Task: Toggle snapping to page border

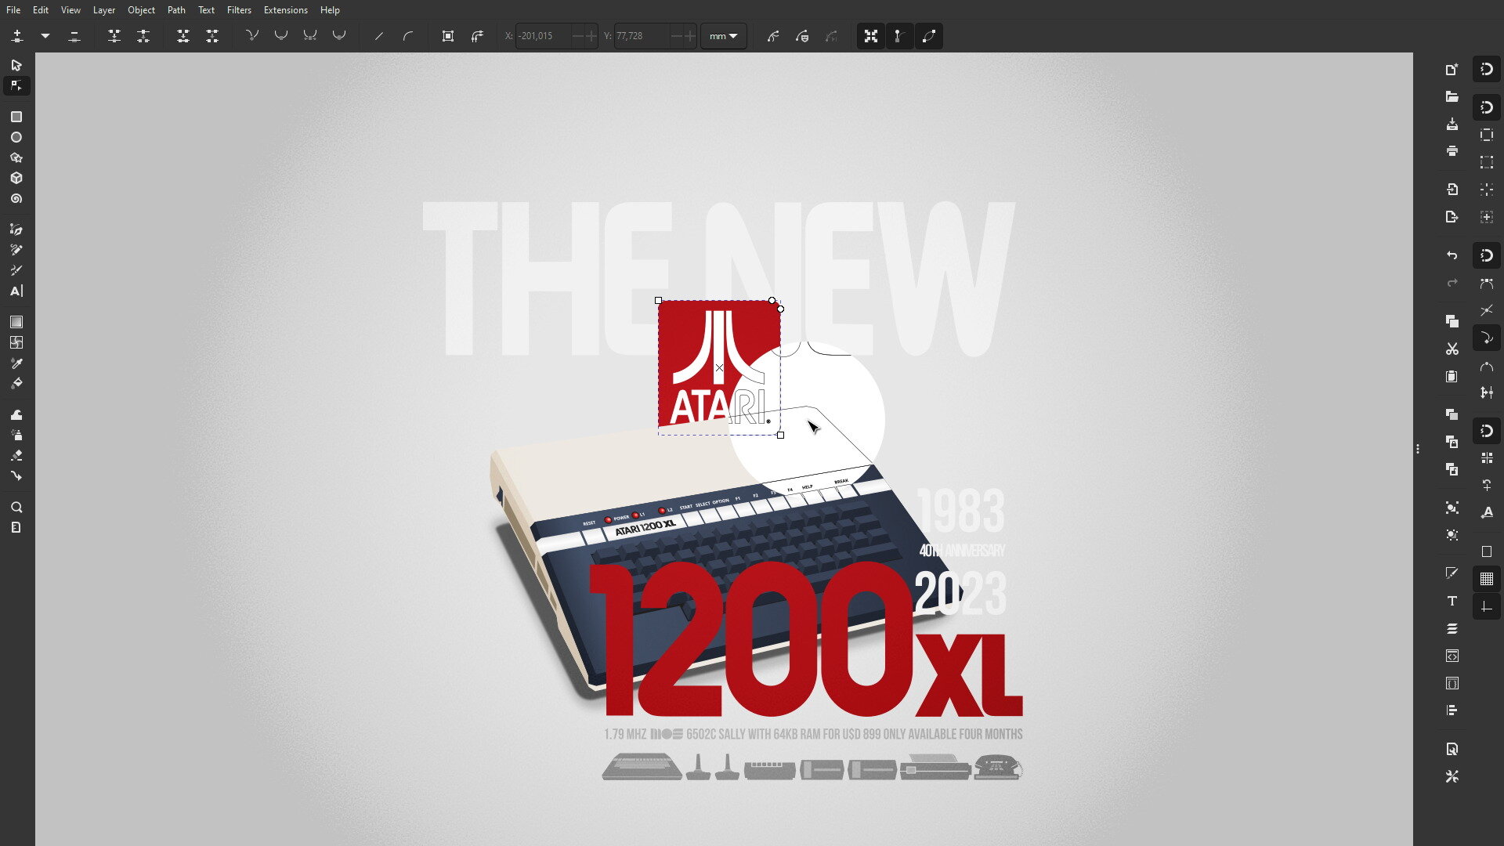Action: pos(1487,551)
